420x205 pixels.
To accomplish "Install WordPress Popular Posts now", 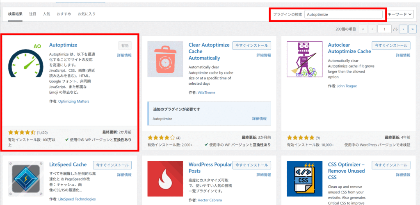I will click(252, 165).
